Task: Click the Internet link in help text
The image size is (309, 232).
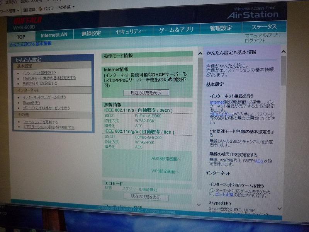Action: coord(217,102)
